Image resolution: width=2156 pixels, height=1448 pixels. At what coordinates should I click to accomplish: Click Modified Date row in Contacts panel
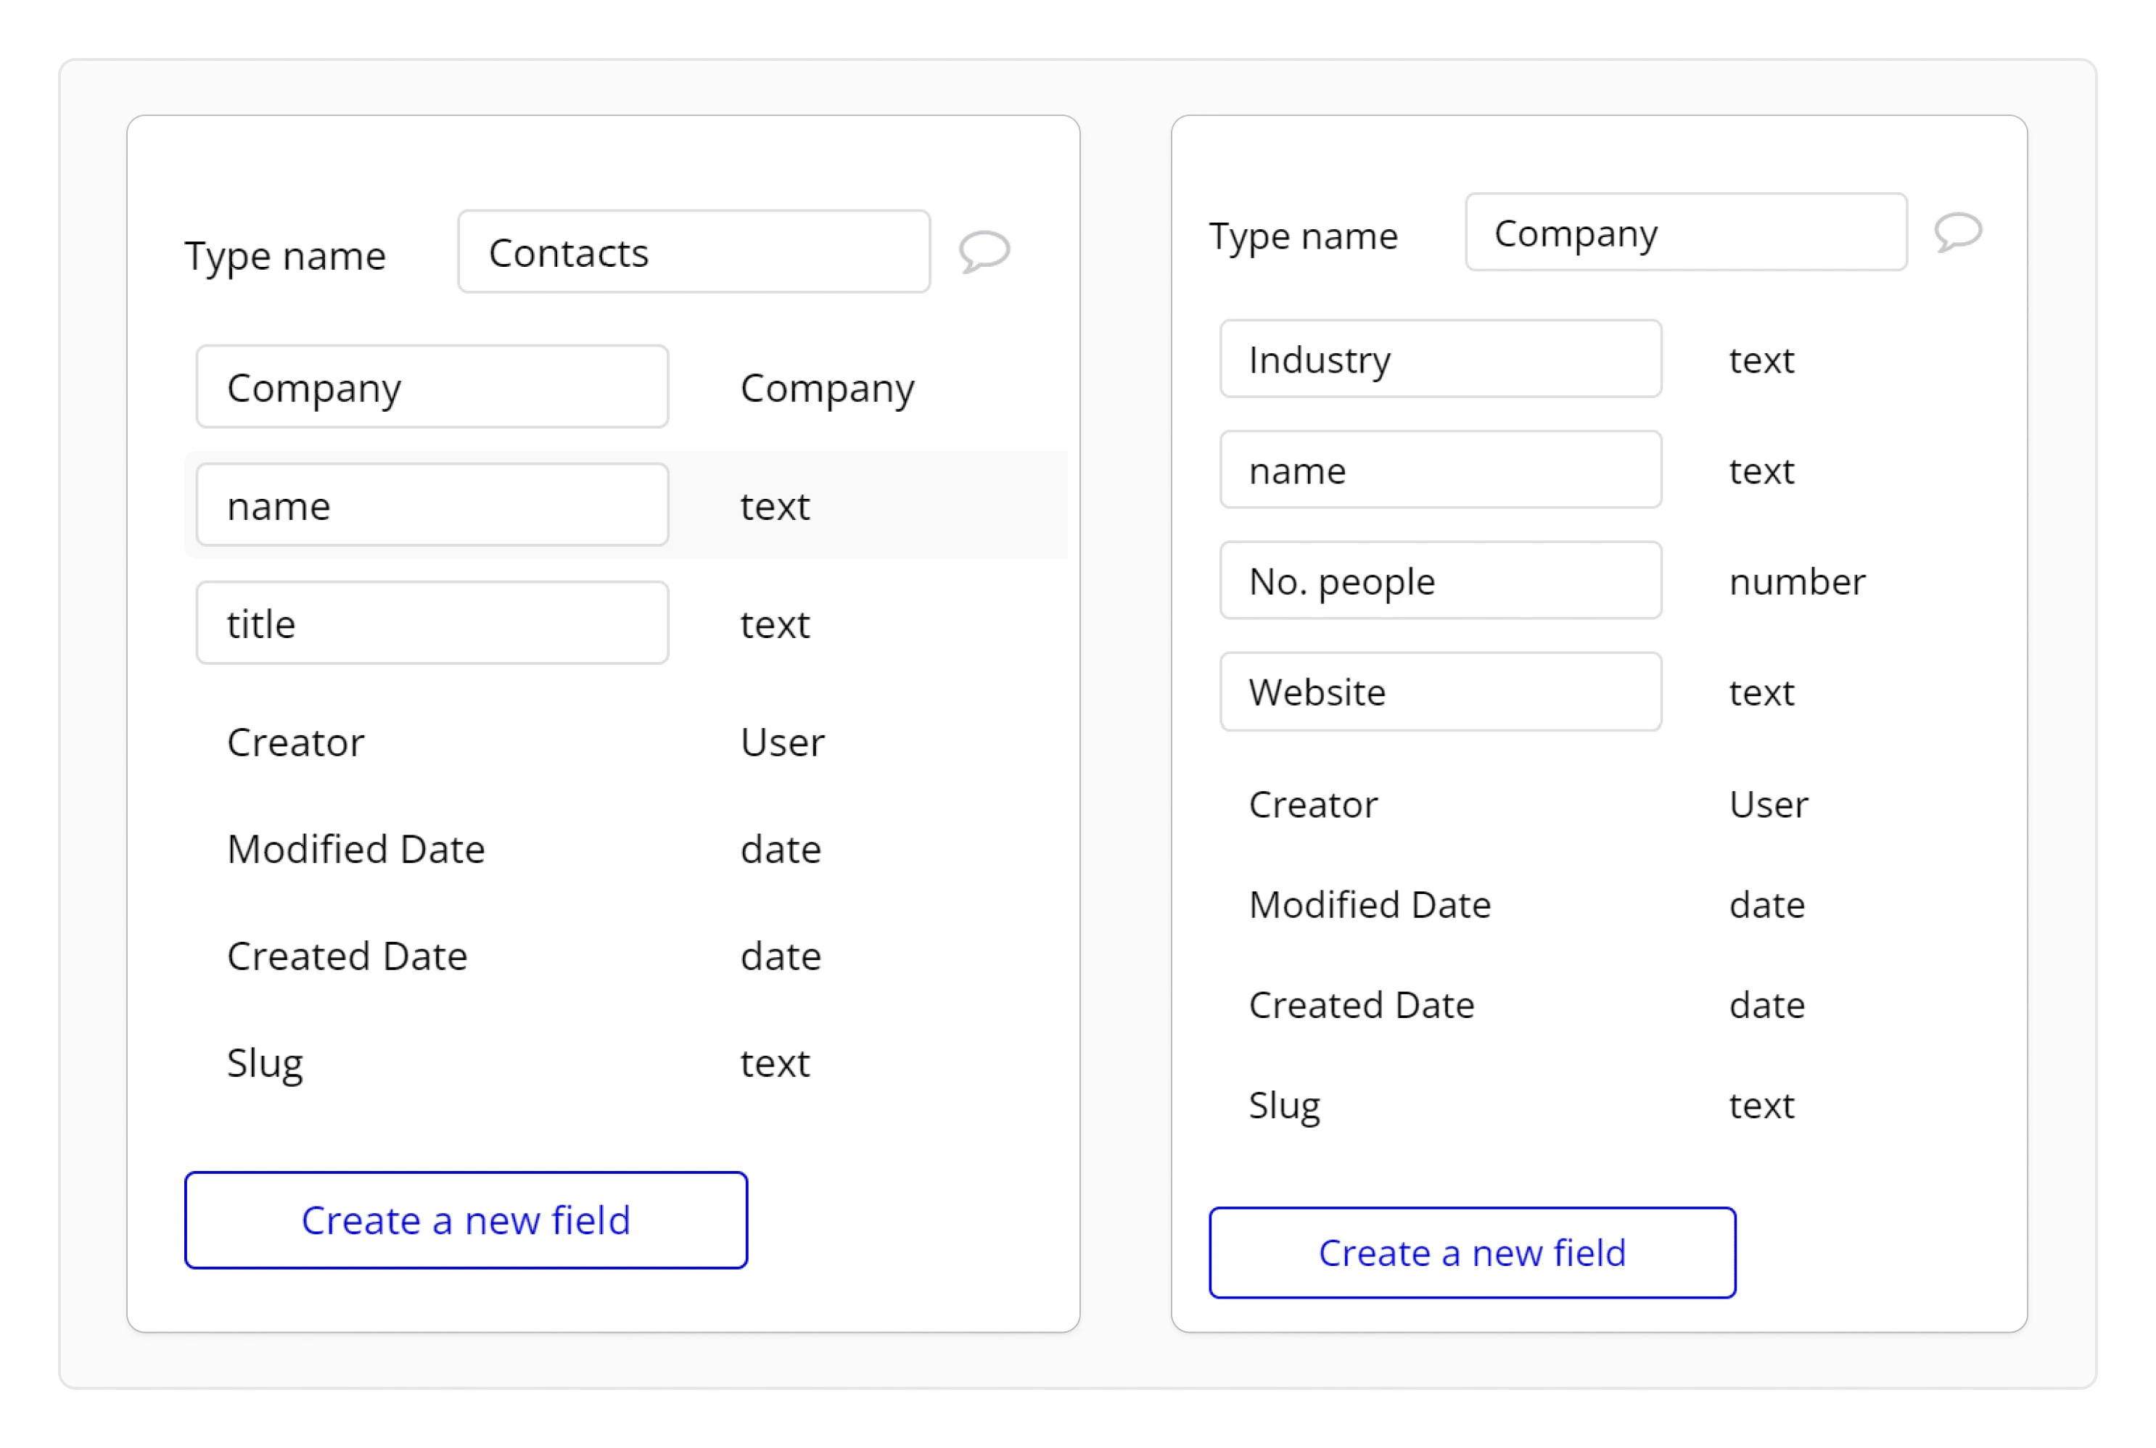[625, 848]
